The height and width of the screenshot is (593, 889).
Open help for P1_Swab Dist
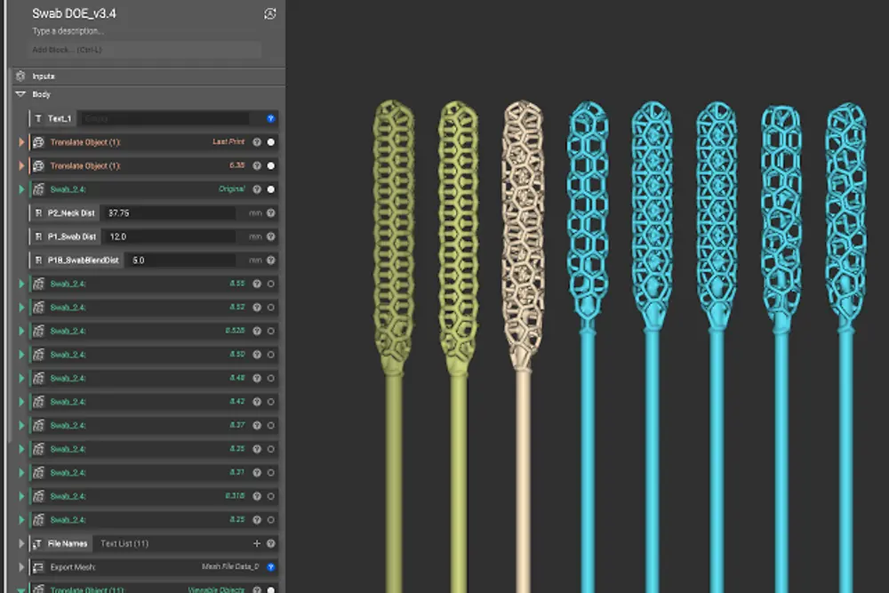270,236
